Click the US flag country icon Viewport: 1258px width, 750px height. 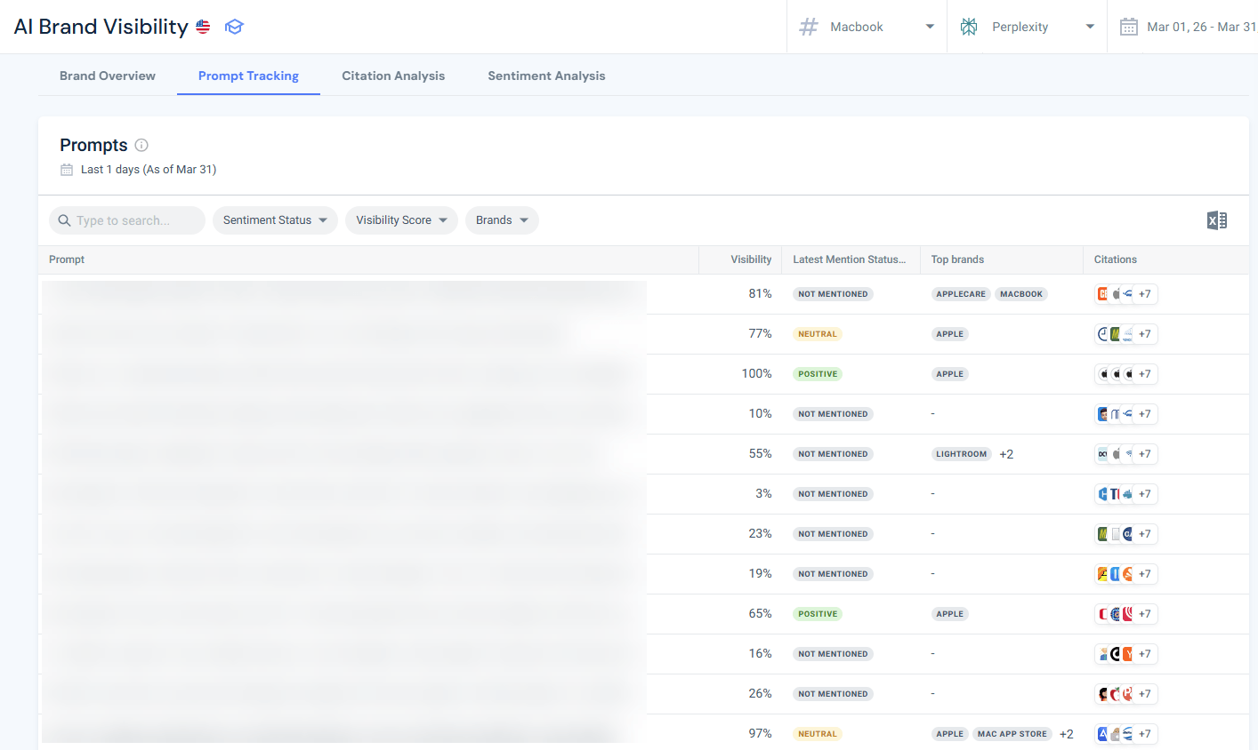click(203, 27)
